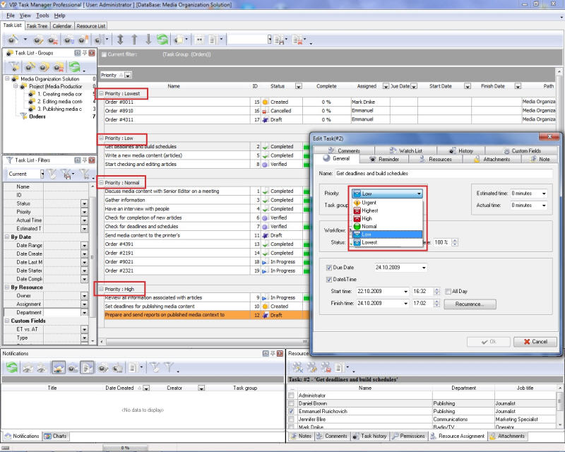The image size is (565, 452).
Task: Pin the Task List - Groups panel
Action: pos(85,53)
